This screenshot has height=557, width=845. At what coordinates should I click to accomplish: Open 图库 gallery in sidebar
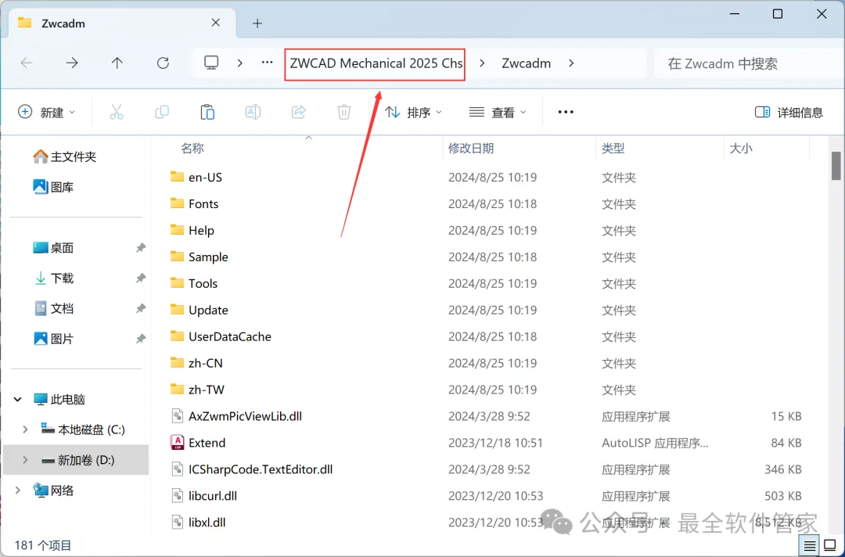[53, 187]
